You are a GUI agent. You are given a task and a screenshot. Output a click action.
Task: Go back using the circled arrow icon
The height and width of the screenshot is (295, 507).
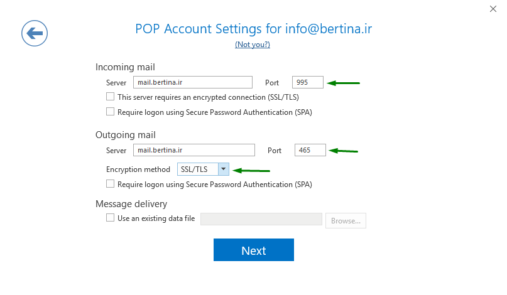[x=35, y=33]
